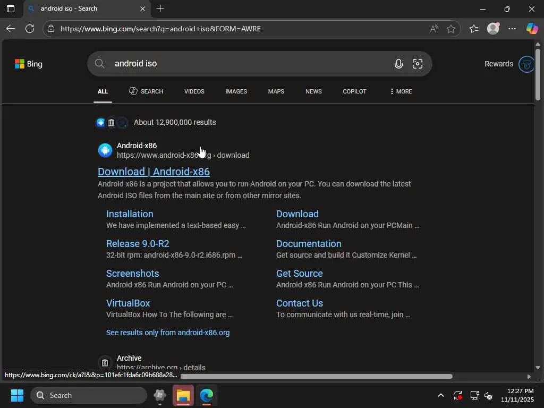544x408 pixels.
Task: Open the Installation sublink
Action: (130, 214)
